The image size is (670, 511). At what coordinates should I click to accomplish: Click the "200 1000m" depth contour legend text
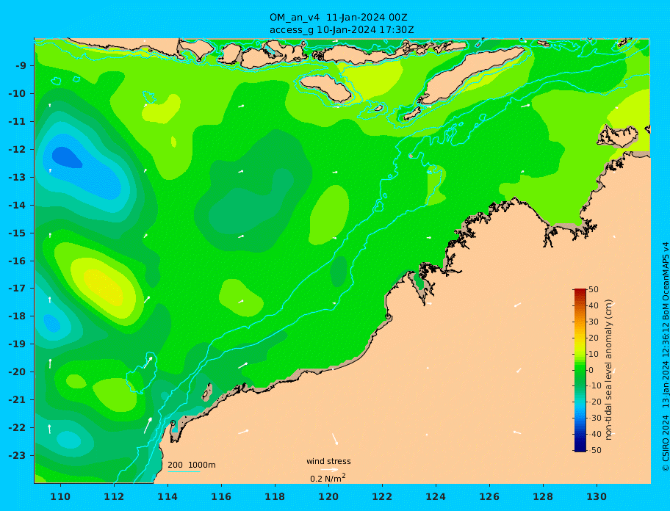point(192,465)
